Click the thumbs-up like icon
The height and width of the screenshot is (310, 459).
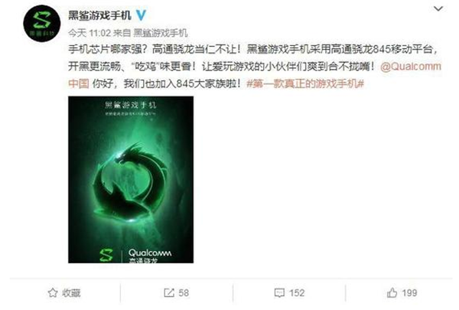pyautogui.click(x=392, y=292)
